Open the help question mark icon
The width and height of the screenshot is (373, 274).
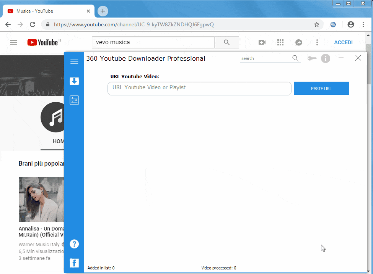[x=74, y=244]
